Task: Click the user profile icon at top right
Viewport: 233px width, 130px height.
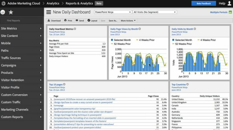Action: pyautogui.click(x=229, y=4)
